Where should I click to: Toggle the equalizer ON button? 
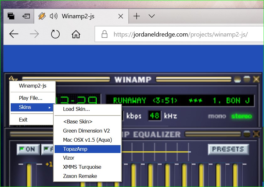(x=28, y=149)
